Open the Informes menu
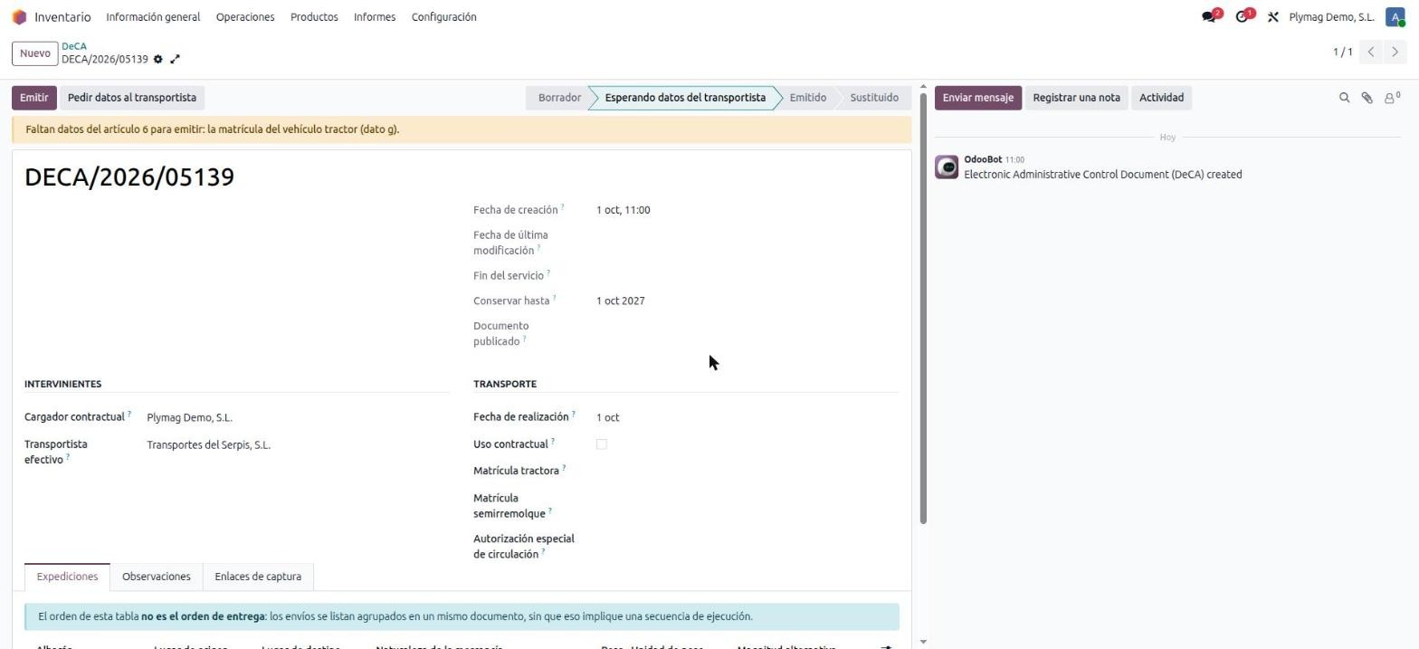The width and height of the screenshot is (1419, 649). click(x=375, y=17)
